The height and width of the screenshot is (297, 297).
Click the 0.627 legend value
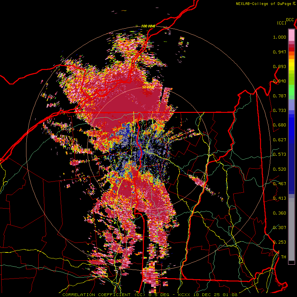[280, 140]
